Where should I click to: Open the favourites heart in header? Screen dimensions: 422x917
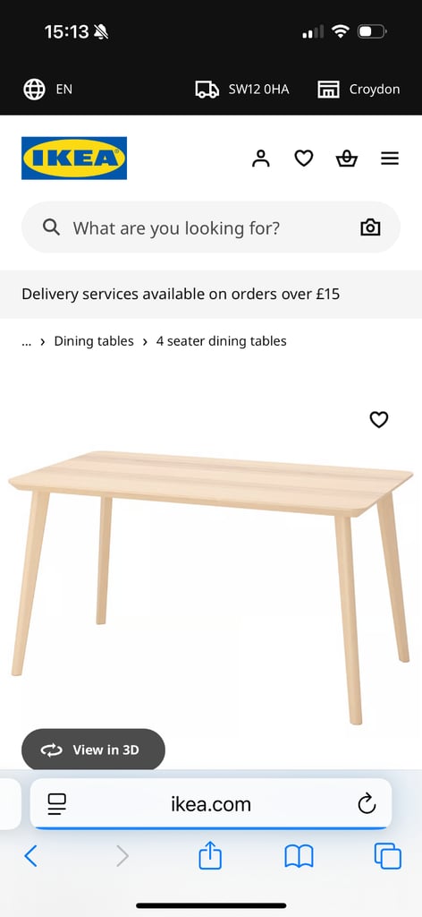point(303,158)
